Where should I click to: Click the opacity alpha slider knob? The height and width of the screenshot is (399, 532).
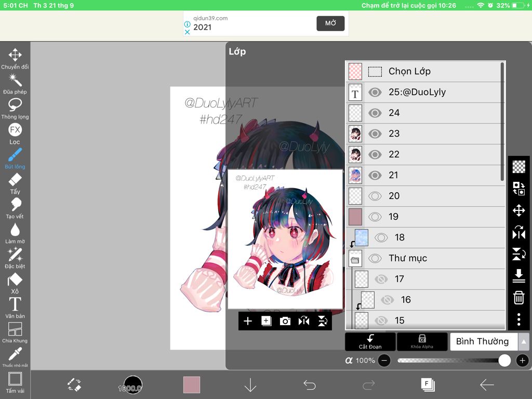tap(504, 361)
